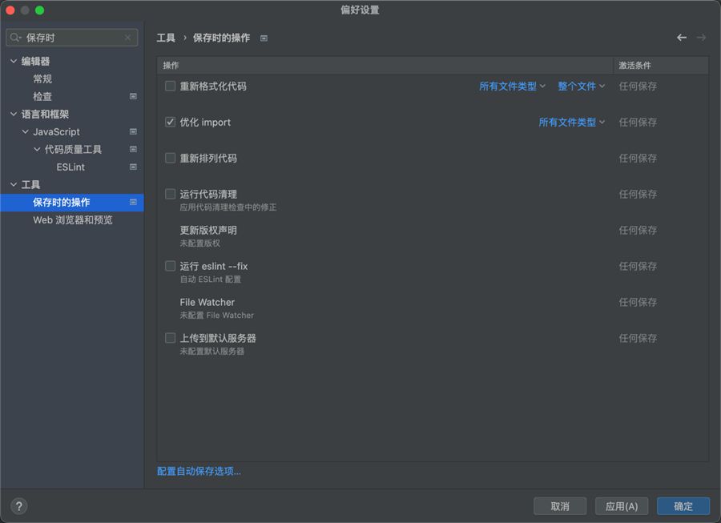Clear the search field with X icon
Viewport: 721px width, 523px height.
click(127, 38)
